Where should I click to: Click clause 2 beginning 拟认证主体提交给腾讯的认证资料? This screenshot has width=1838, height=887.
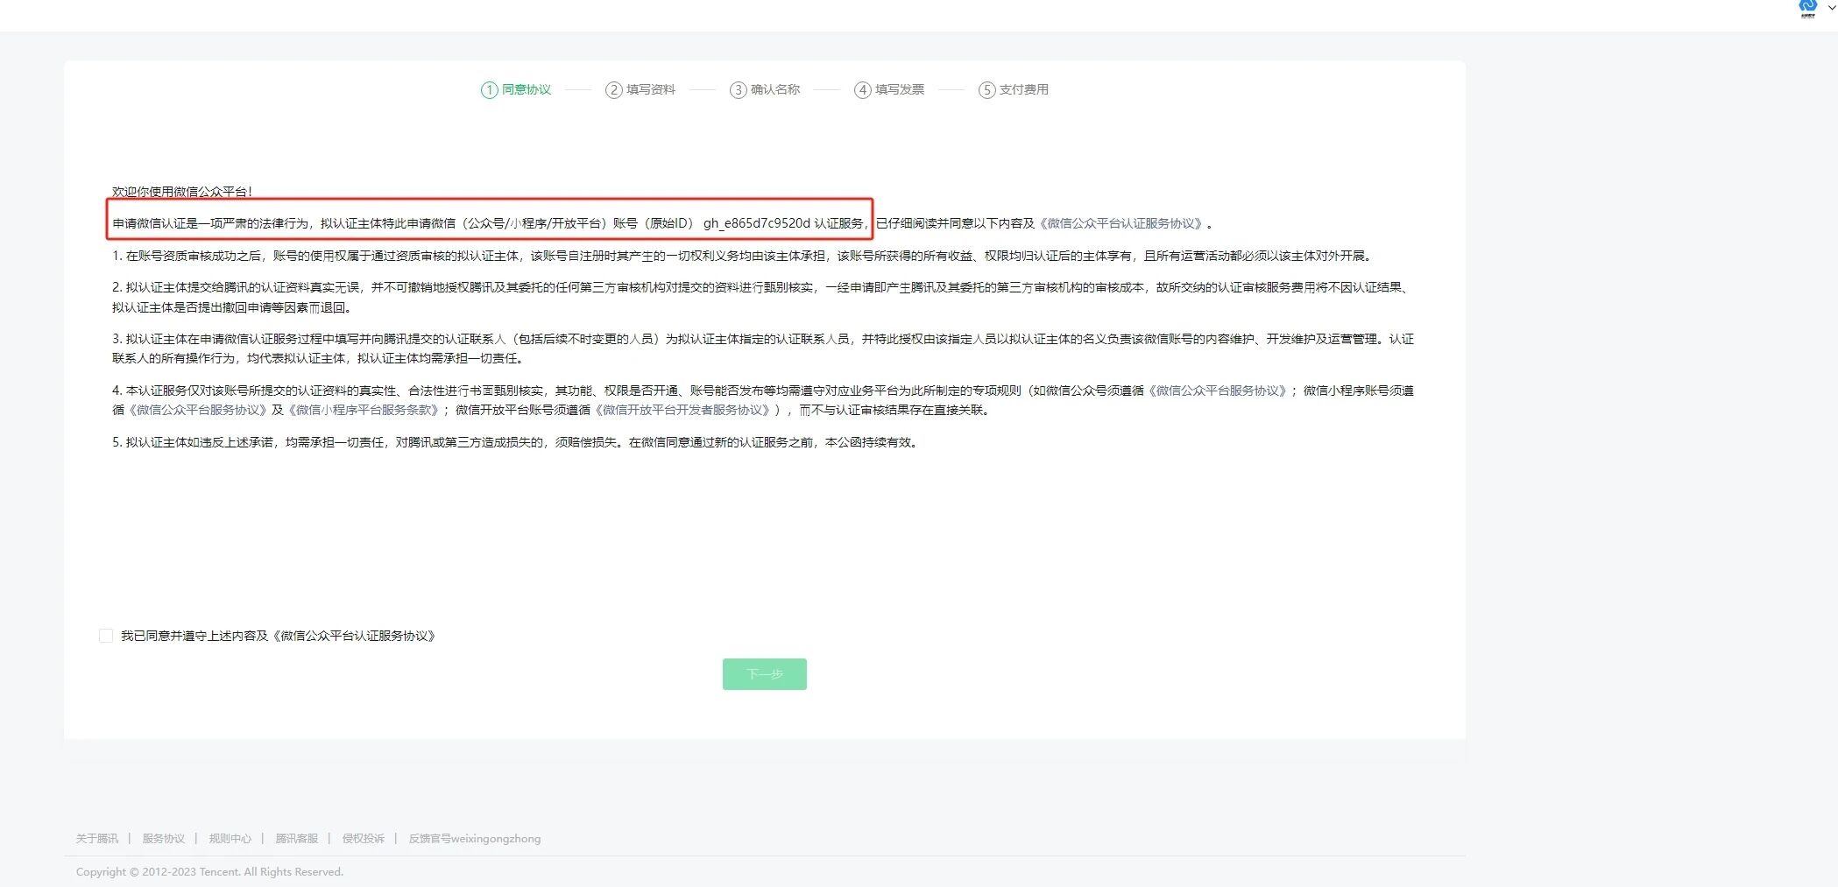click(x=763, y=297)
